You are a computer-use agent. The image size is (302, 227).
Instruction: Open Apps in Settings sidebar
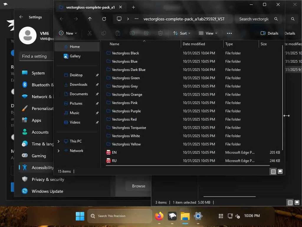tap(36, 120)
